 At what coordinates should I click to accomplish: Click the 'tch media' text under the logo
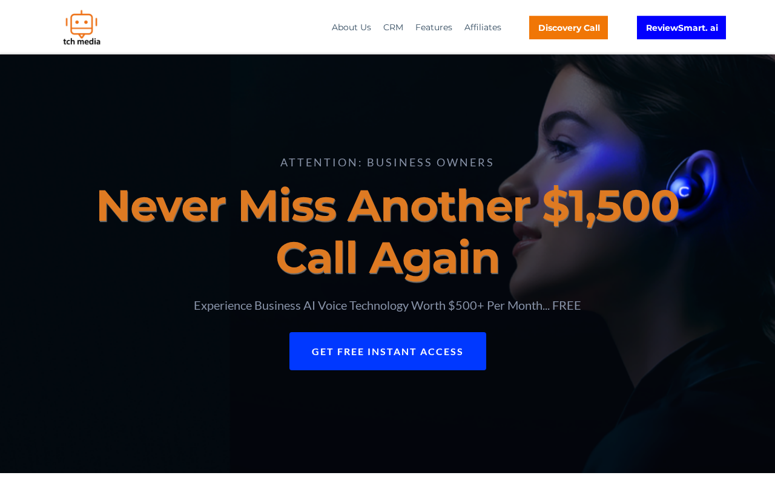coord(82,41)
